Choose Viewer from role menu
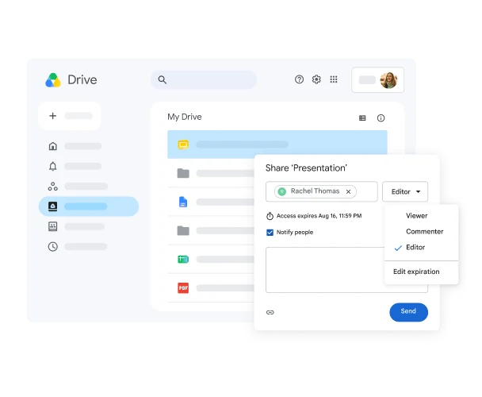This screenshot has width=482, height=397. coord(416,216)
